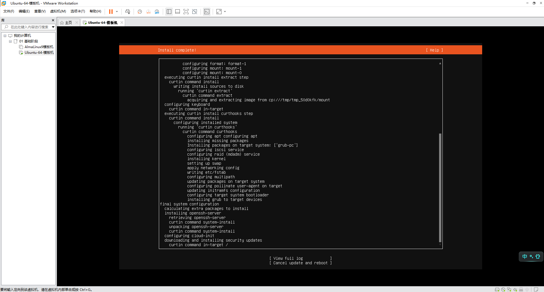Toggle Unity mode toolbar button

pyautogui.click(x=195, y=12)
